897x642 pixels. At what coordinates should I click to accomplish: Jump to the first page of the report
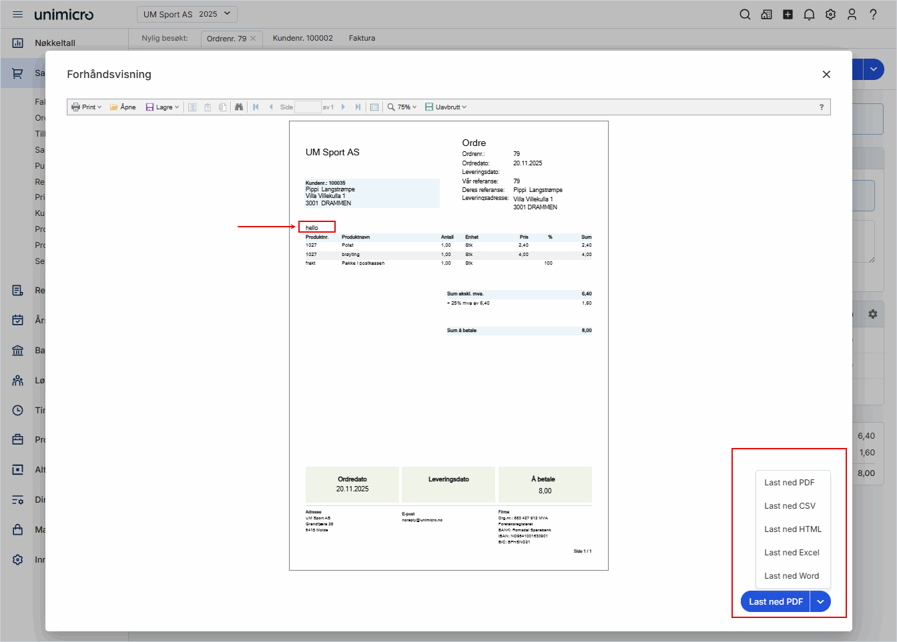coord(256,107)
